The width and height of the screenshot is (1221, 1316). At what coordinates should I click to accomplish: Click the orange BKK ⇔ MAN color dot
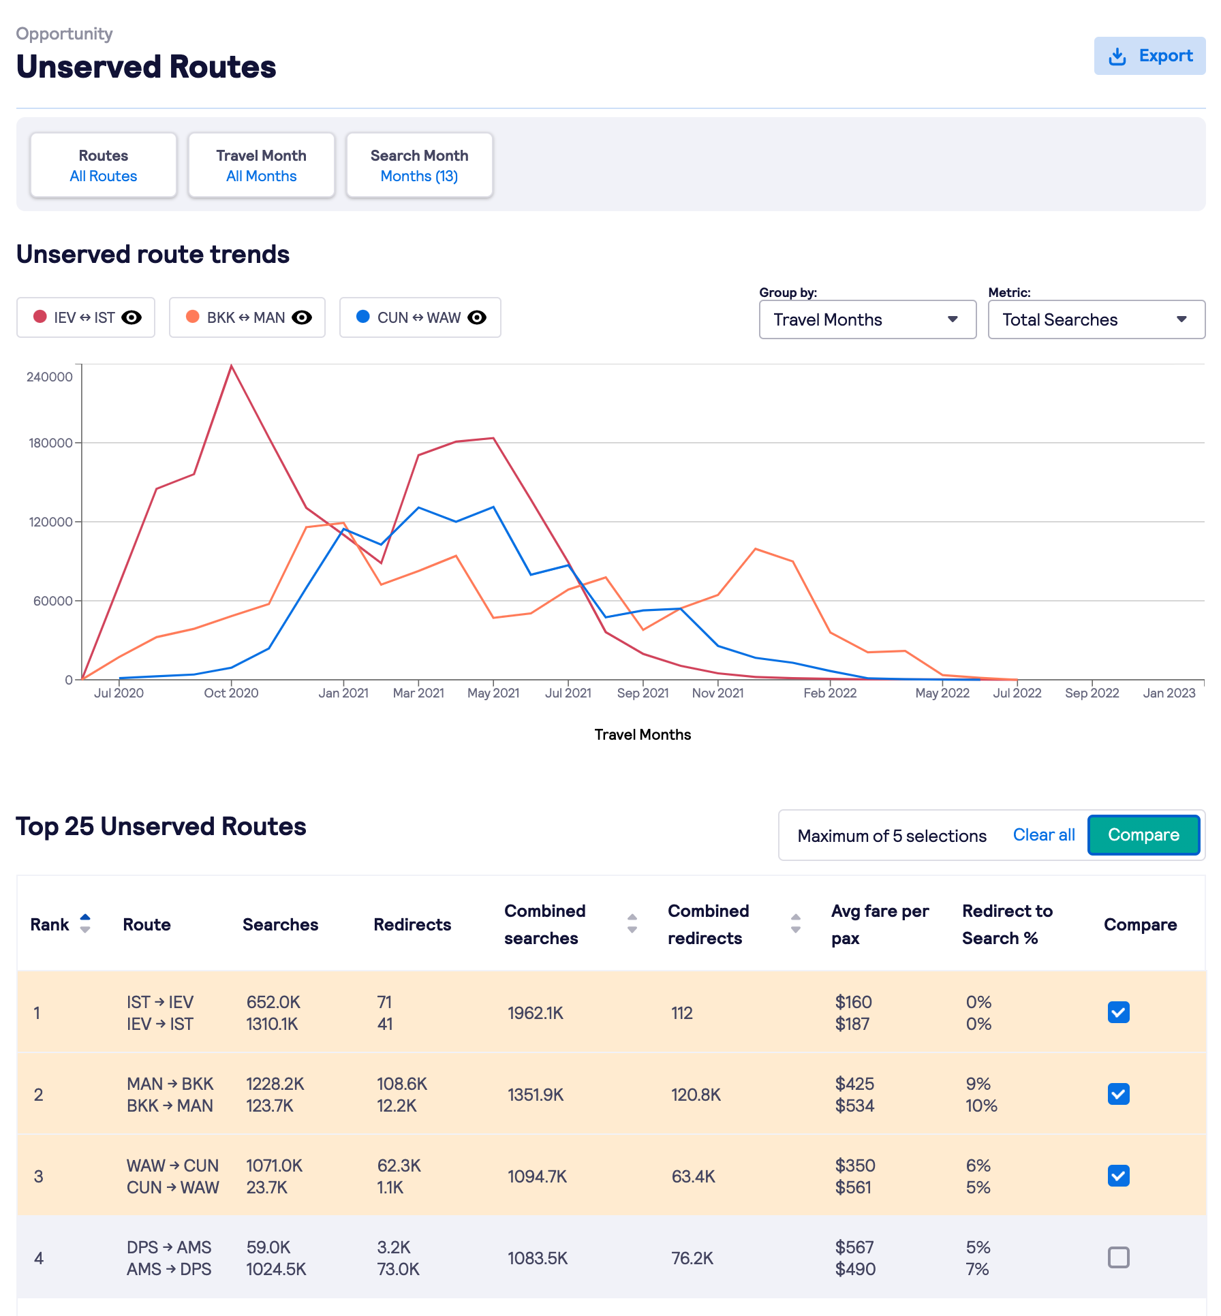click(193, 317)
